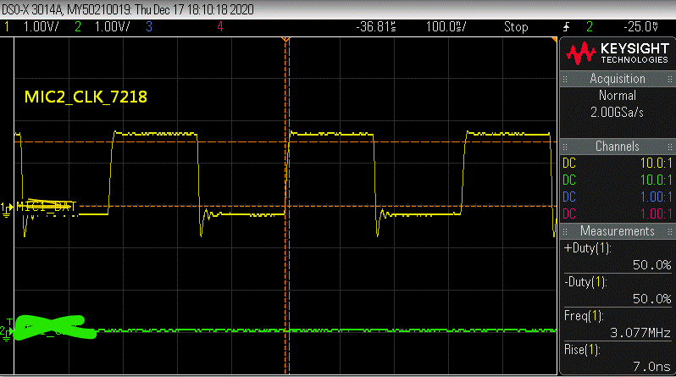Click the 7.0ns rise time value
Image resolution: width=676 pixels, height=377 pixels.
pyautogui.click(x=651, y=367)
